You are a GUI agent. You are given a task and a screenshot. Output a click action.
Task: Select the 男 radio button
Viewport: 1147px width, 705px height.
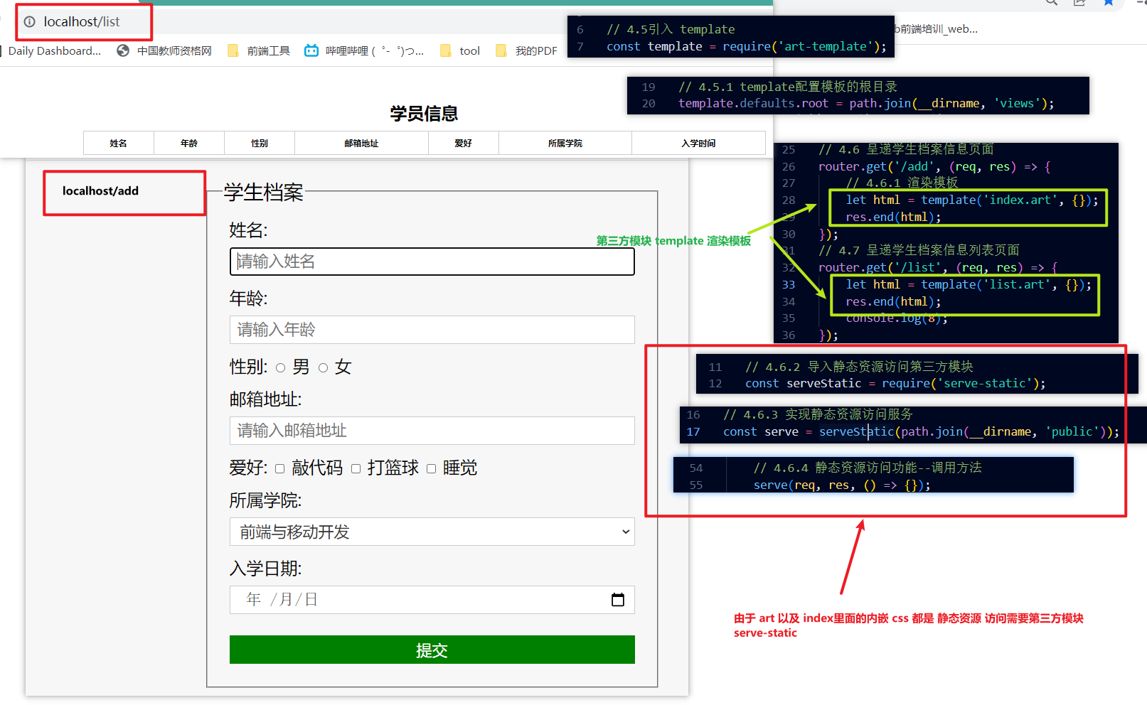tap(281, 368)
